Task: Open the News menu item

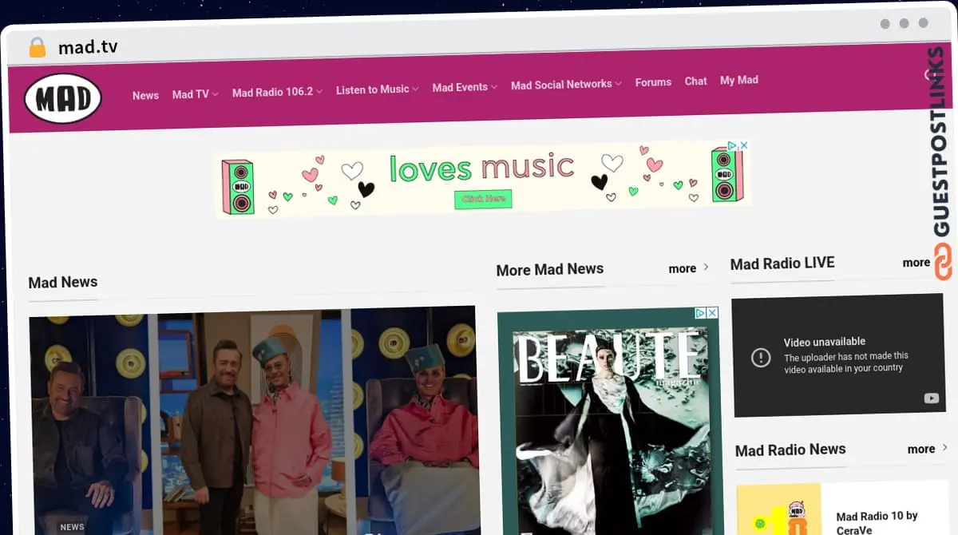Action: pos(145,96)
